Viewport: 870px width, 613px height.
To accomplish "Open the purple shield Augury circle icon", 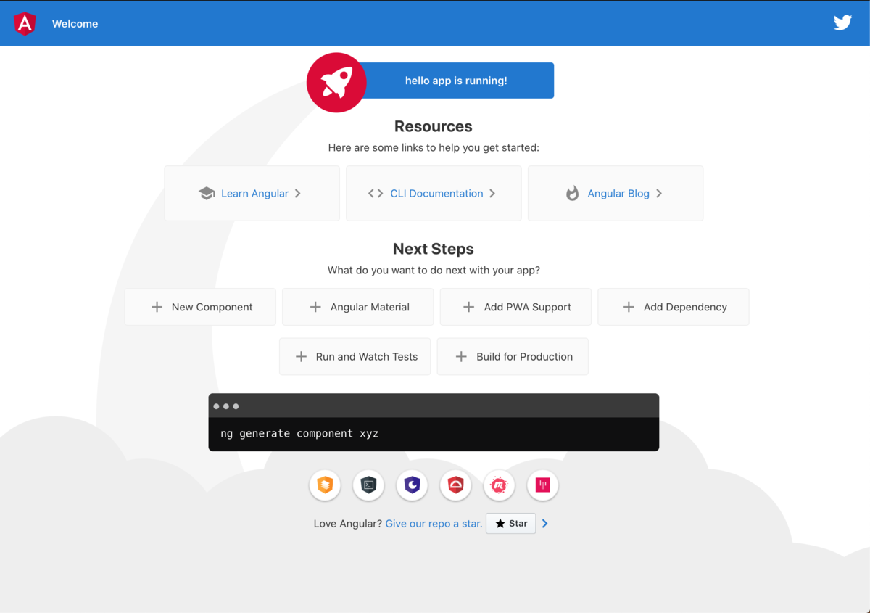I will [413, 485].
